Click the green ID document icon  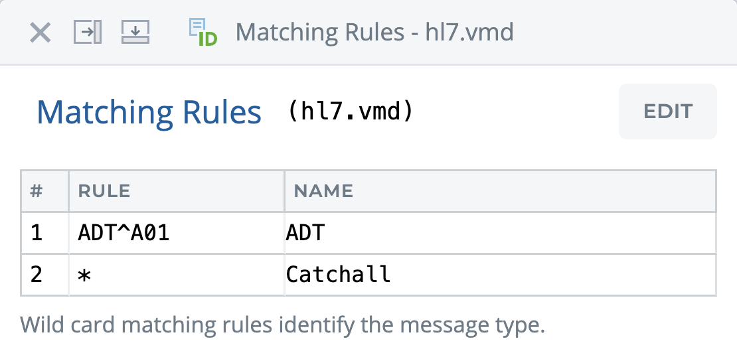point(203,32)
